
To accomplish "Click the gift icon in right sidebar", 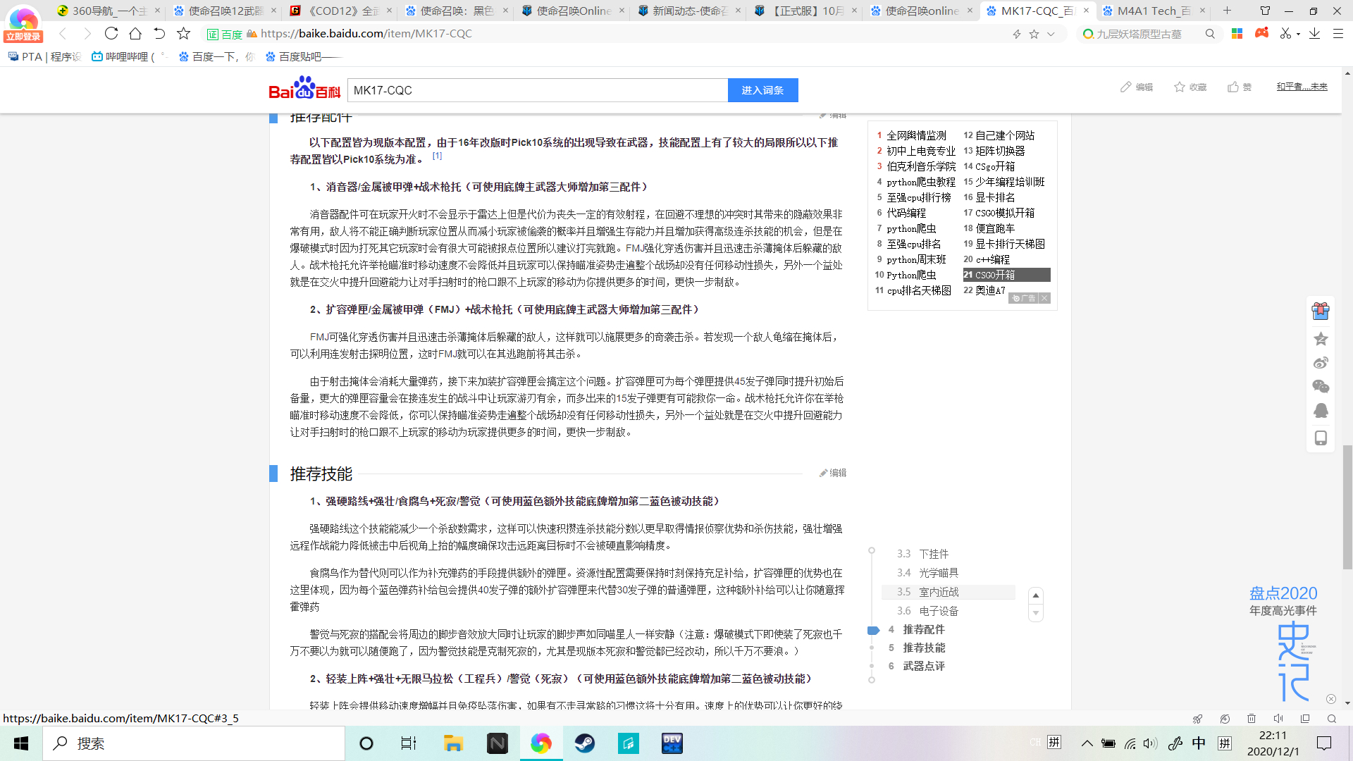I will point(1321,311).
